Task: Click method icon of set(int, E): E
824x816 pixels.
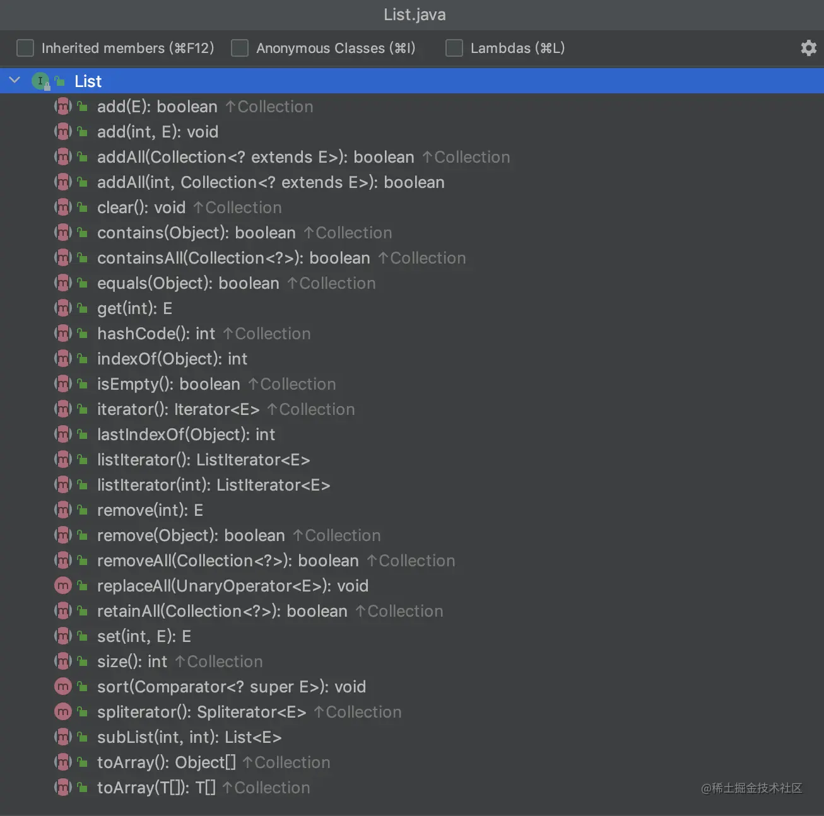Action: click(63, 636)
